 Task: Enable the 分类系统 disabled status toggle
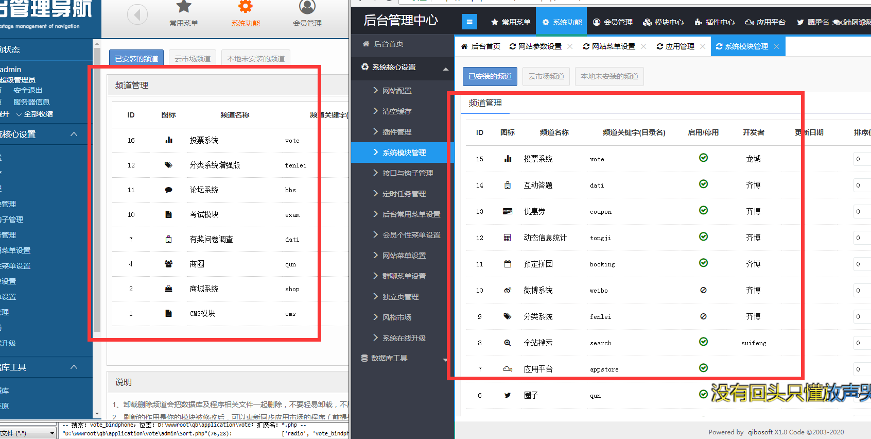703,316
